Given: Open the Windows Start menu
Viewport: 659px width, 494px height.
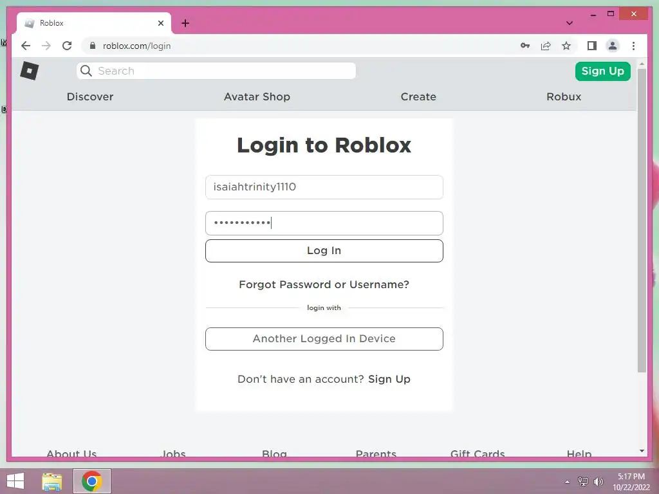Looking at the screenshot, I should pyautogui.click(x=15, y=481).
